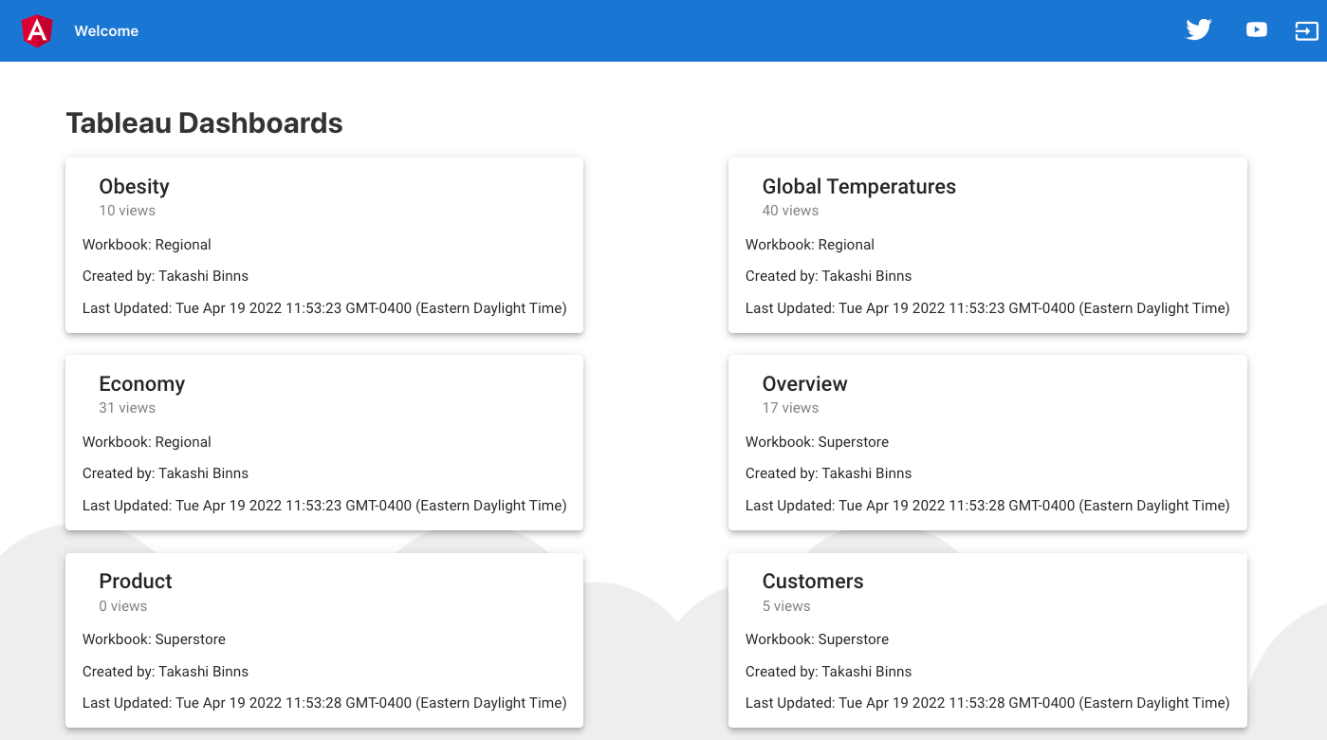Click the Welcome text in toolbar

106,31
